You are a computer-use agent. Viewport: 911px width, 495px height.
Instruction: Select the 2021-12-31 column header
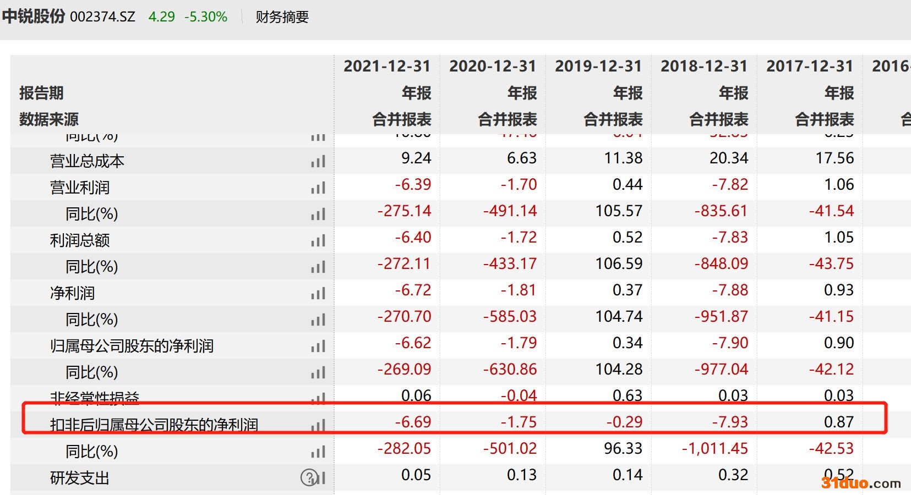(386, 67)
